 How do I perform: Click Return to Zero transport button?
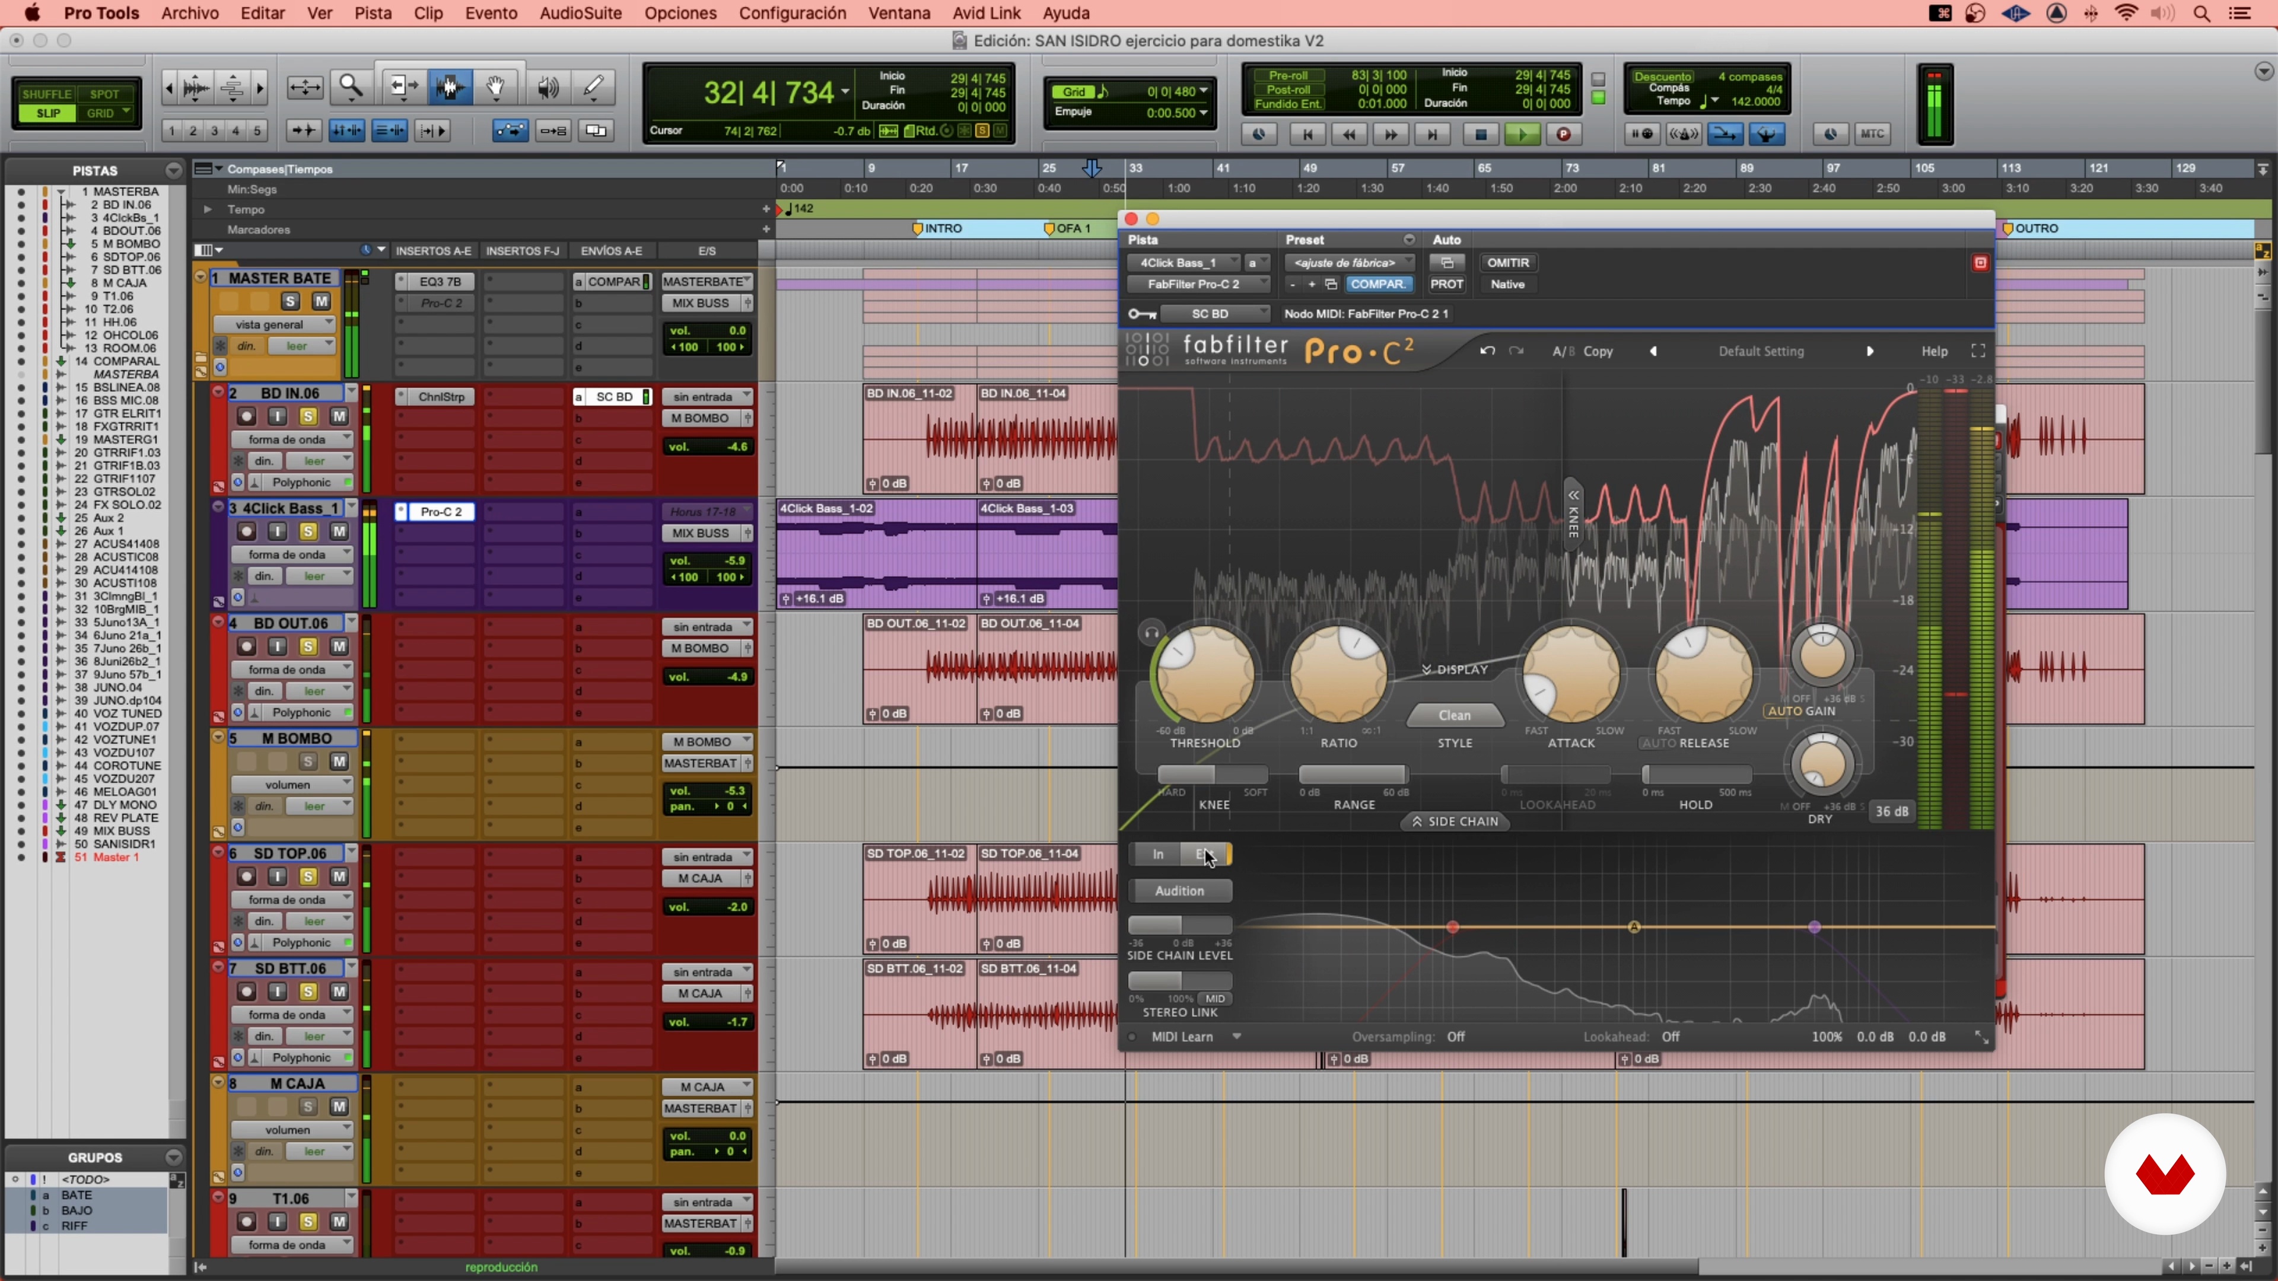[1307, 135]
